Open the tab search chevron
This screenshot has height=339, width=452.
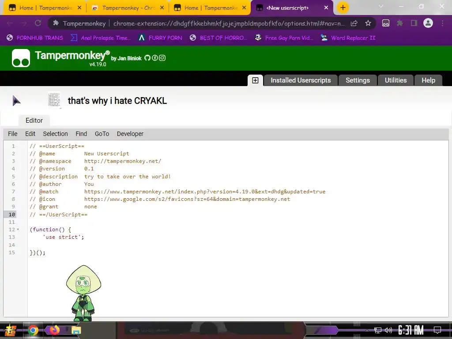[381, 6]
